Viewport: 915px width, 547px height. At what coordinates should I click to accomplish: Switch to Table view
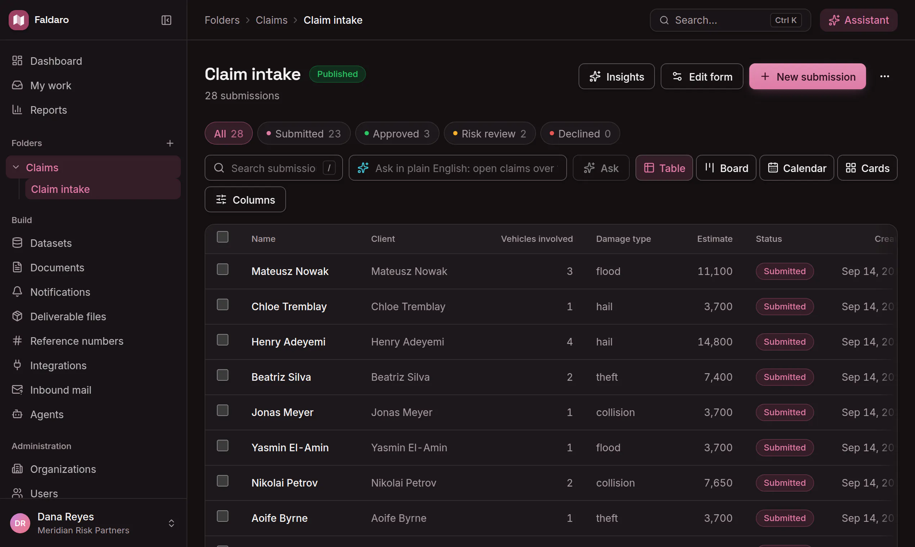point(664,168)
